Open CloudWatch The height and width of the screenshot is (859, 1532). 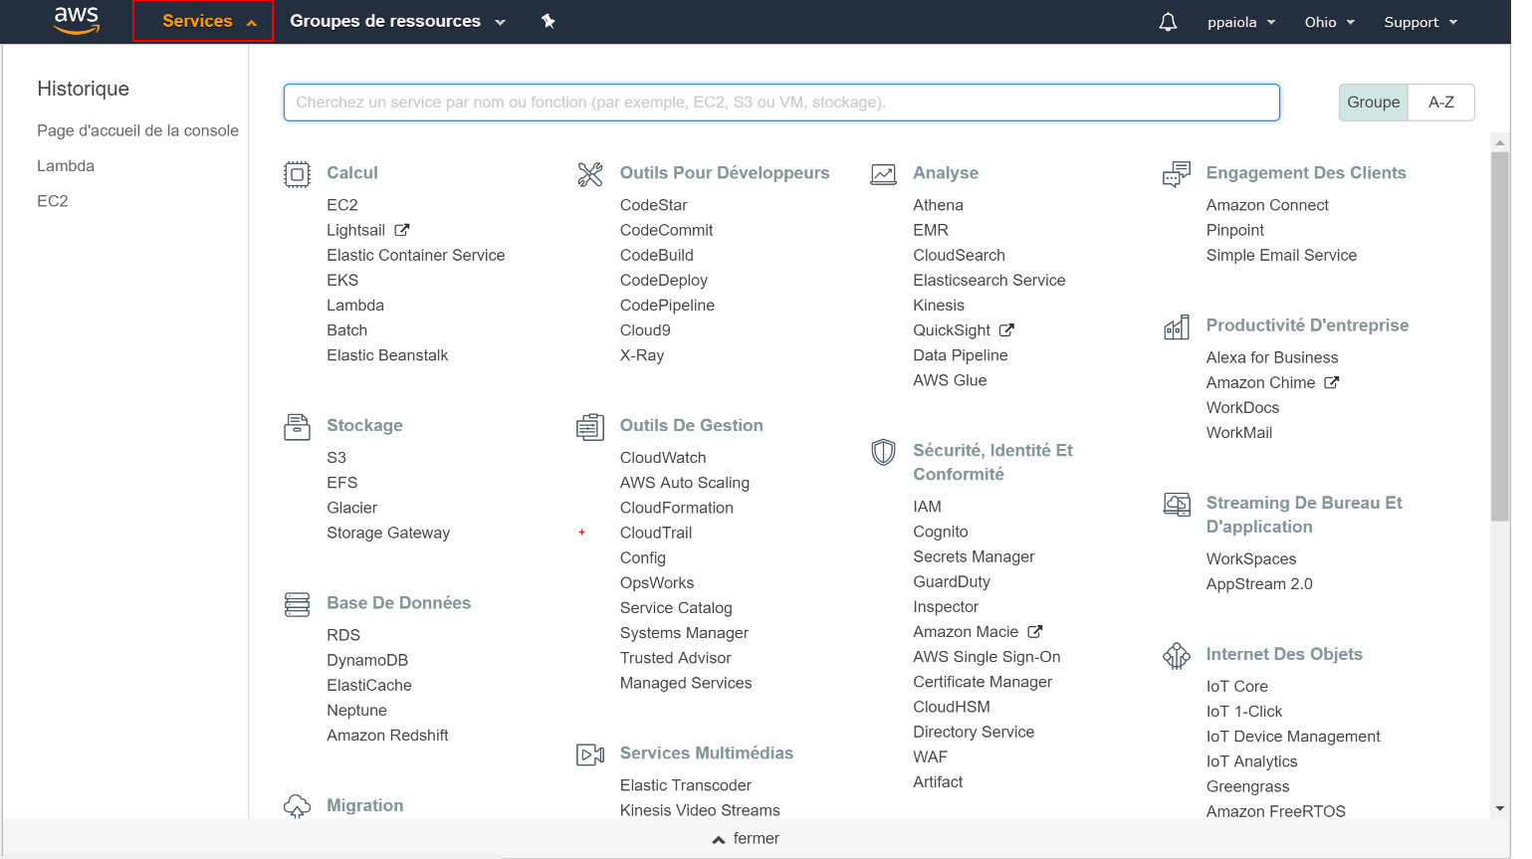point(663,458)
